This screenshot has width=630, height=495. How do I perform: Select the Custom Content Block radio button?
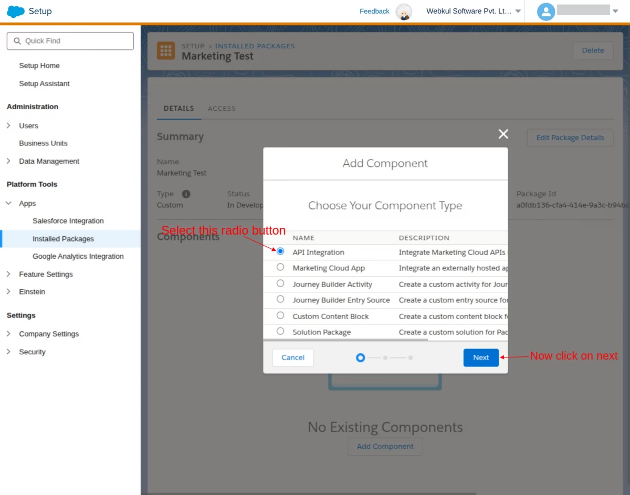coord(280,315)
